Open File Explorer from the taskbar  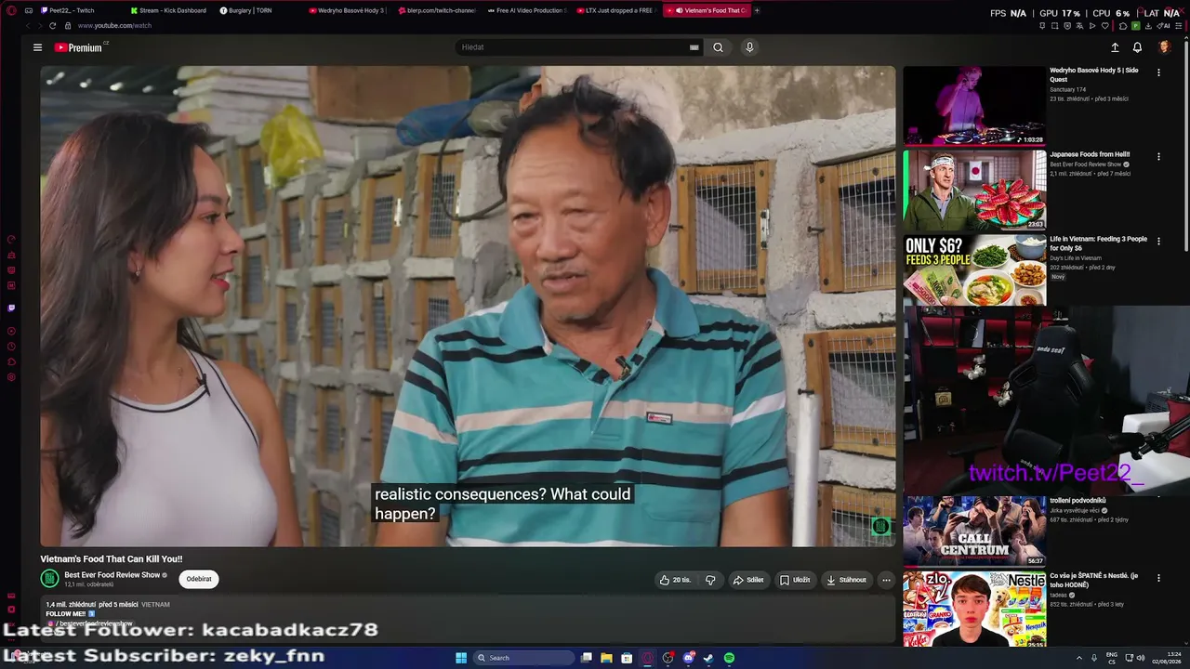(x=606, y=658)
